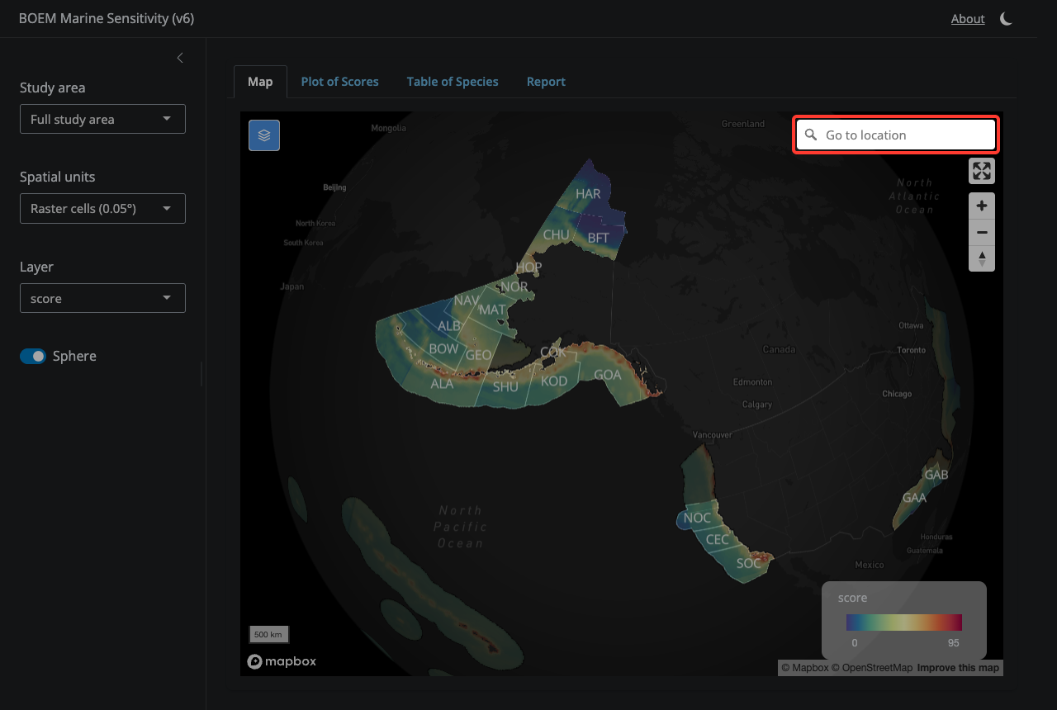Screen dimensions: 1057x710
Task: Select the HAR region on map
Action: click(x=588, y=194)
